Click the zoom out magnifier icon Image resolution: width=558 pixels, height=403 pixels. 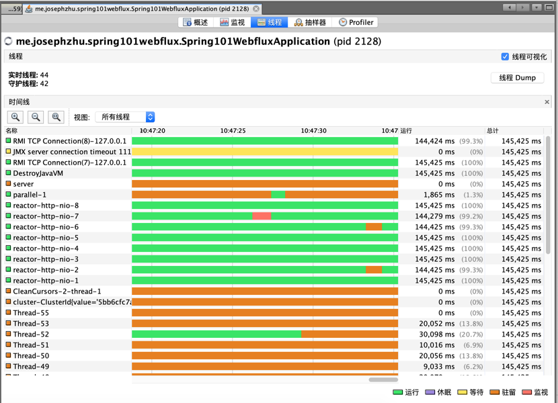[36, 117]
